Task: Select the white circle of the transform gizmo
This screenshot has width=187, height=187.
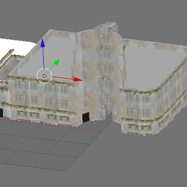Action: [44, 76]
